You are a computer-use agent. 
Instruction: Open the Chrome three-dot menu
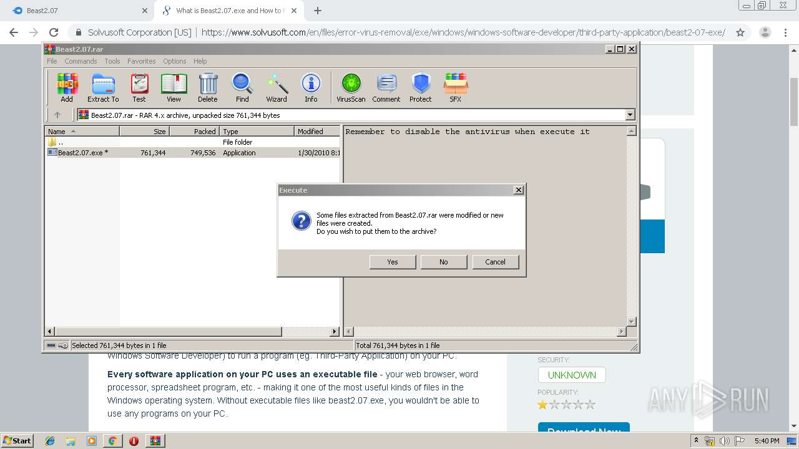(786, 32)
